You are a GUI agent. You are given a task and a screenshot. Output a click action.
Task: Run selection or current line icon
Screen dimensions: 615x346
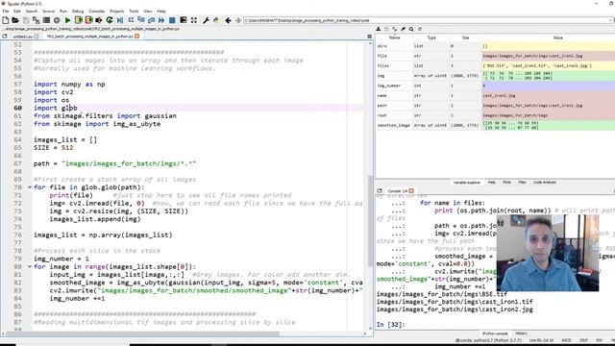(x=99, y=20)
